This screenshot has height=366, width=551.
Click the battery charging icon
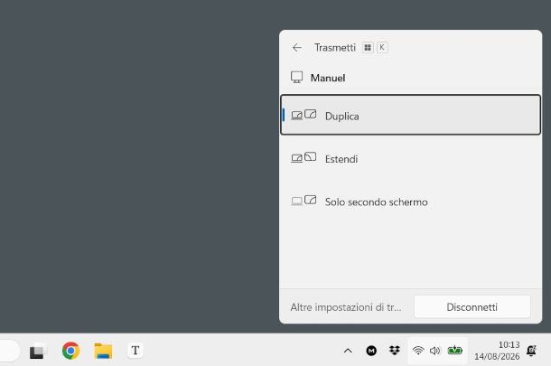[x=454, y=350]
